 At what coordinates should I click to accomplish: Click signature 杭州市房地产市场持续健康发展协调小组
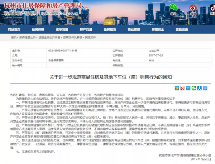pyautogui.click(x=185, y=155)
